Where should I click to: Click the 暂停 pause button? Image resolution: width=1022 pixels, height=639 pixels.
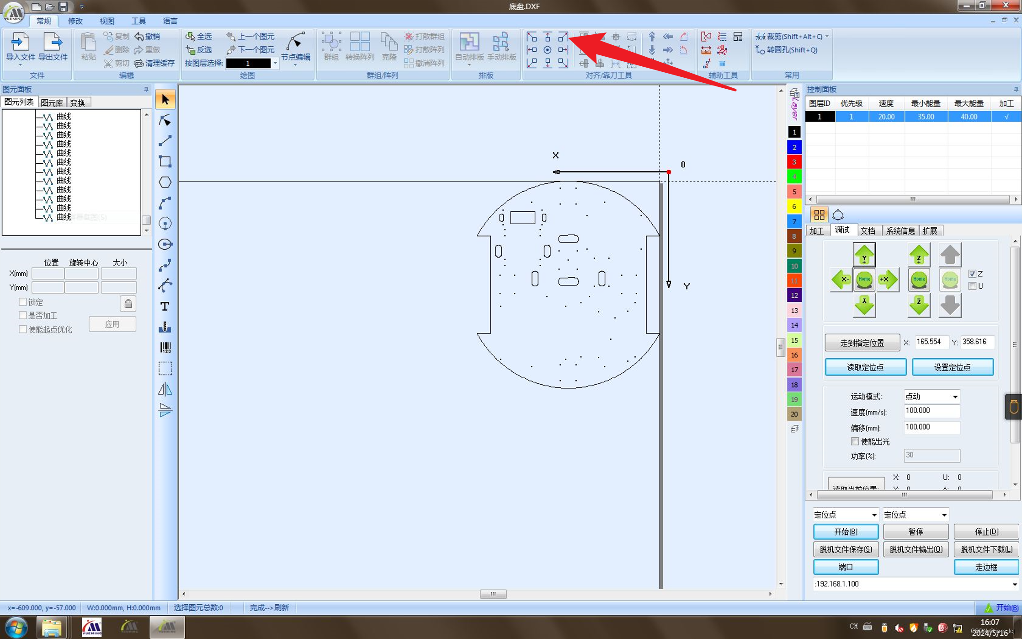pyautogui.click(x=916, y=532)
